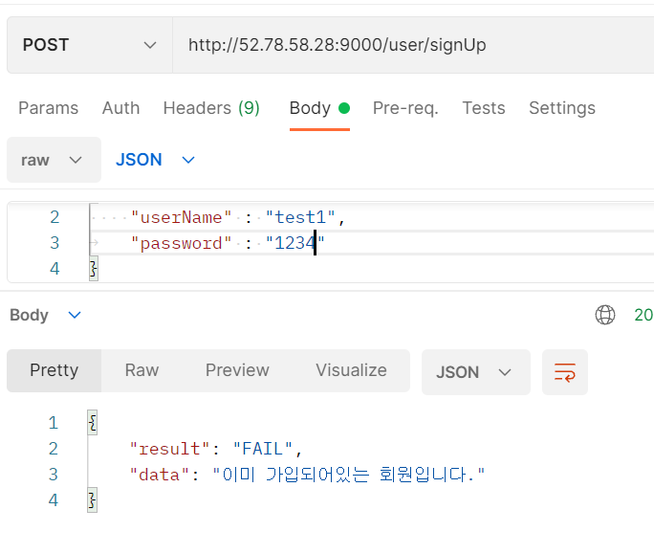This screenshot has width=654, height=554.
Task: Click the "result": "FAIL" response line
Action: pos(216,449)
